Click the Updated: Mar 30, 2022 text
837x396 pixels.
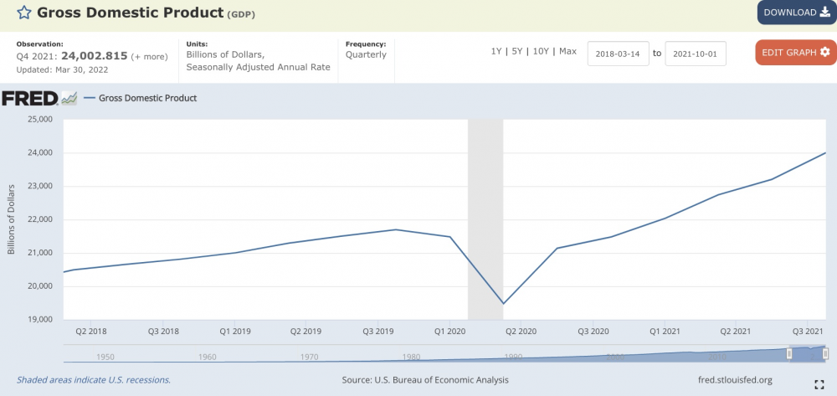[x=63, y=70]
